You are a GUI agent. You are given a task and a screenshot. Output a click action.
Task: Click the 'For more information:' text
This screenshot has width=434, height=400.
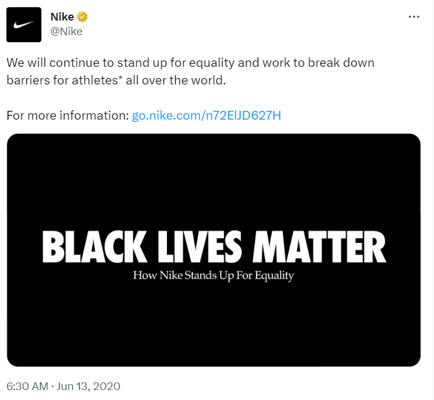pyautogui.click(x=67, y=115)
